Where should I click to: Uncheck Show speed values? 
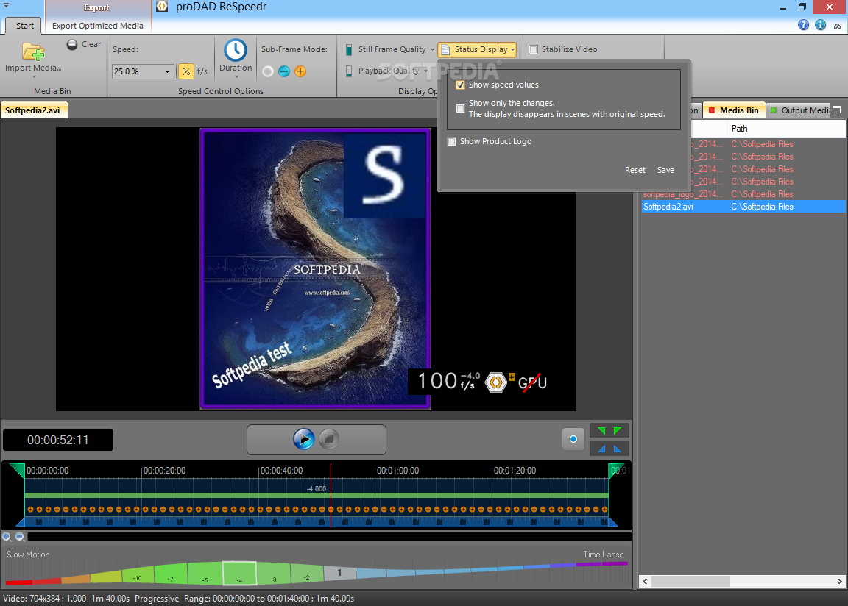[x=461, y=85]
